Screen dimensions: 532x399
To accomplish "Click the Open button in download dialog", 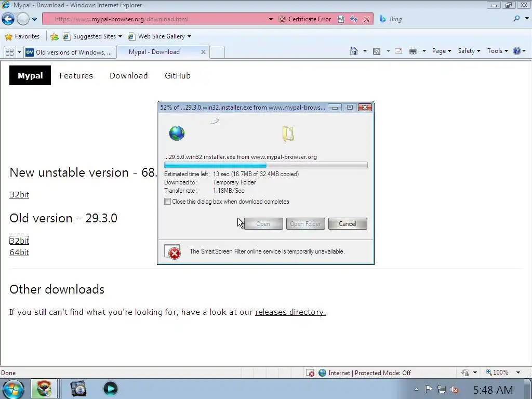I will [263, 224].
